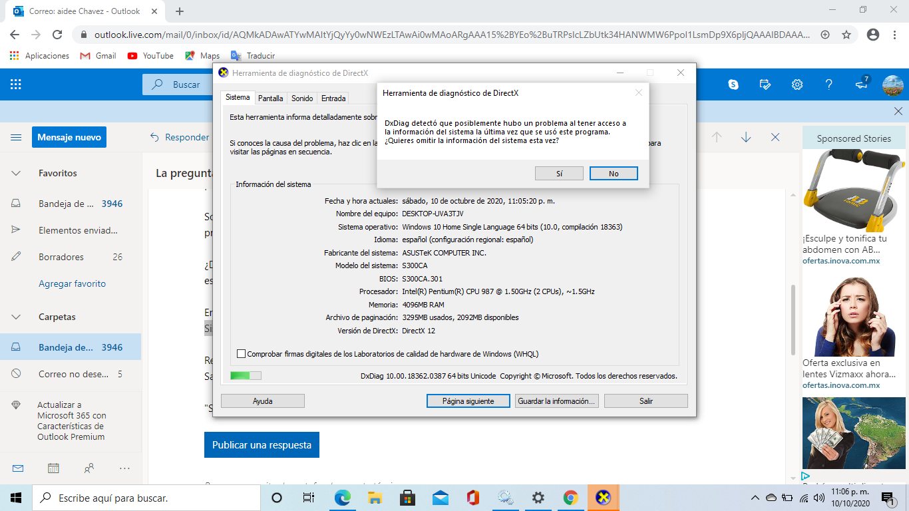Click Guardar la información button
Image resolution: width=909 pixels, height=511 pixels.
[557, 401]
